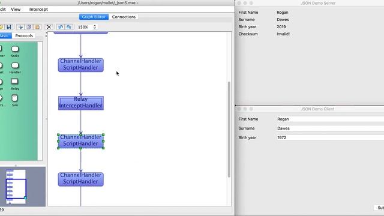Click the Birth year field showing 1972
Viewport: 384px width, 216px height.
point(330,137)
